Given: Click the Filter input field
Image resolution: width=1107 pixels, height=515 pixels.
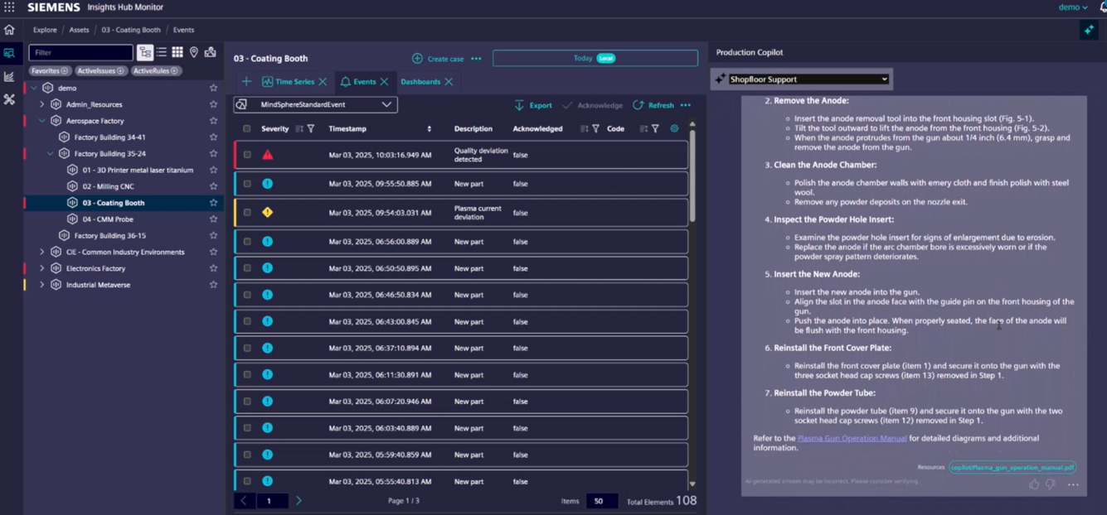Looking at the screenshot, I should 80,52.
